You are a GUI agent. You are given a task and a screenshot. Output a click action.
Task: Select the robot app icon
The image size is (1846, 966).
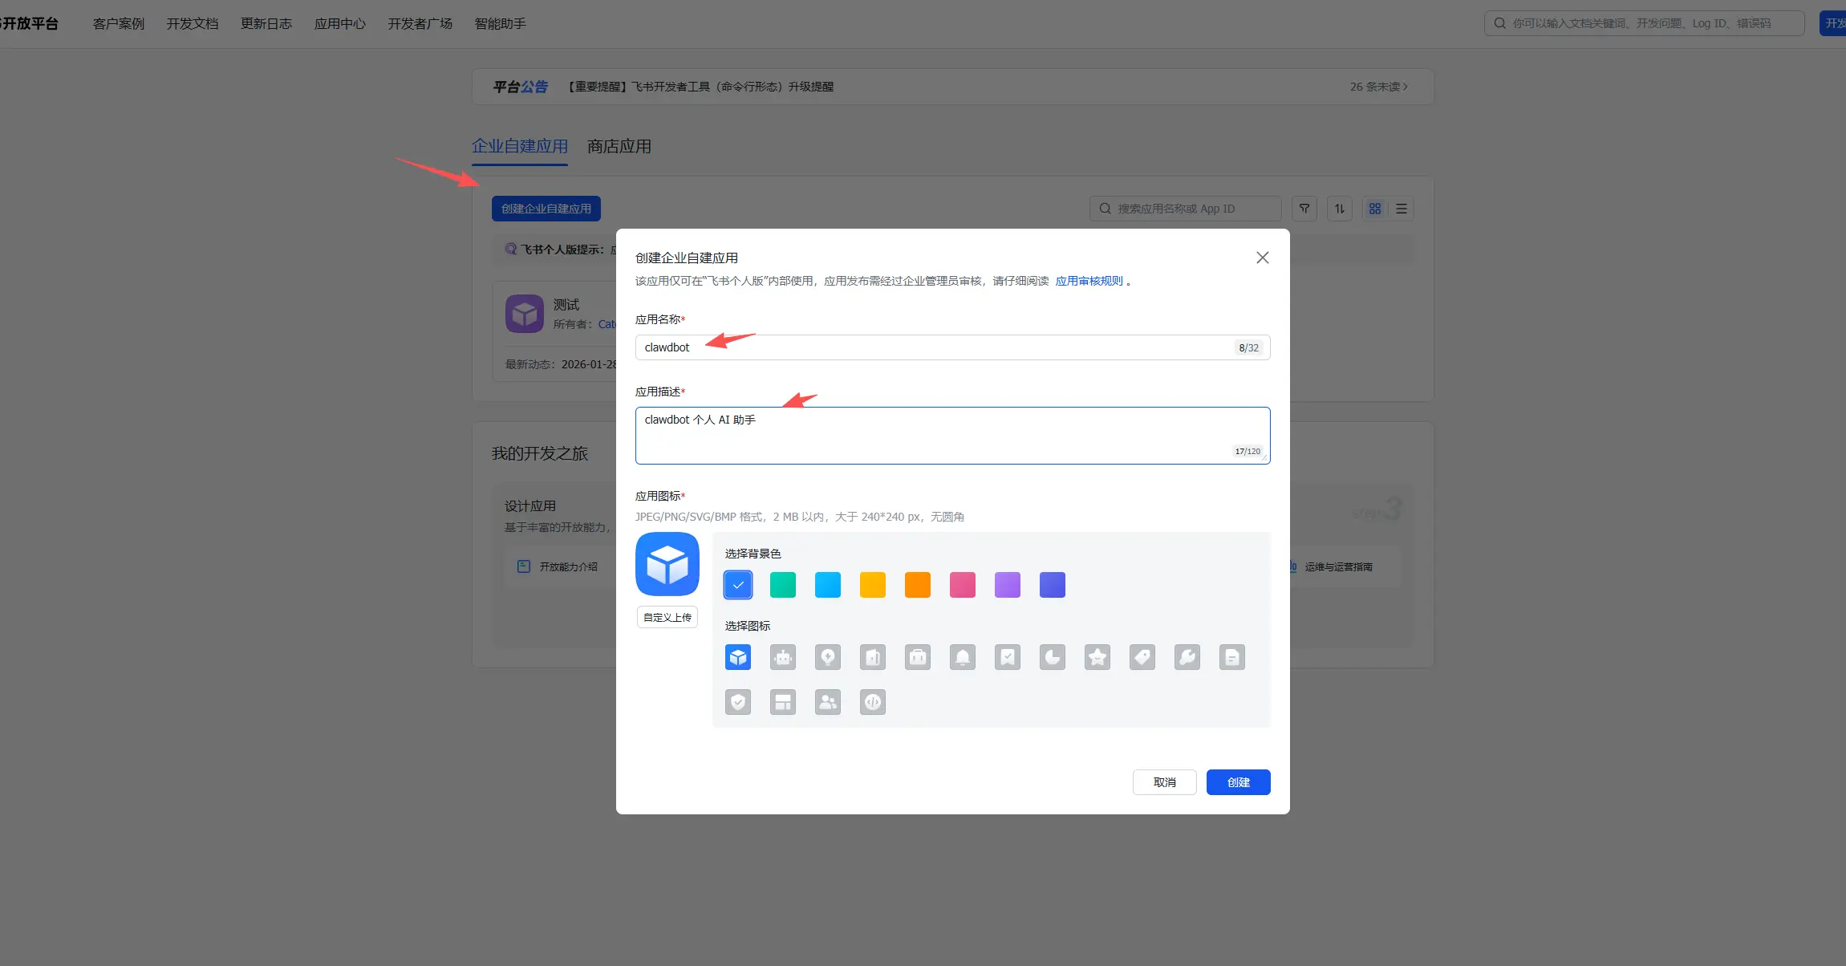(783, 658)
